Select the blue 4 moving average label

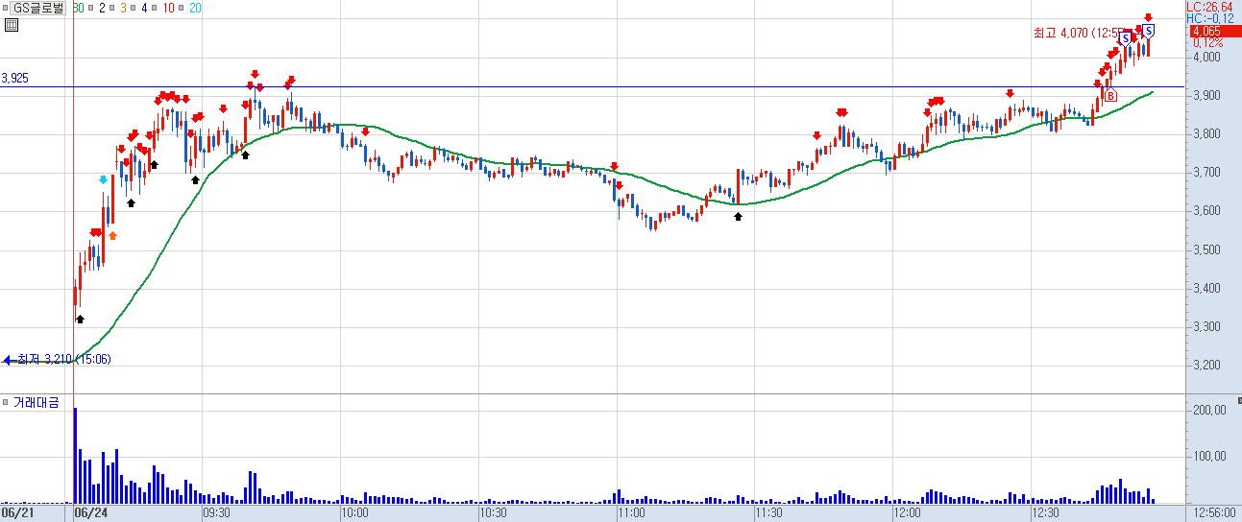(143, 8)
